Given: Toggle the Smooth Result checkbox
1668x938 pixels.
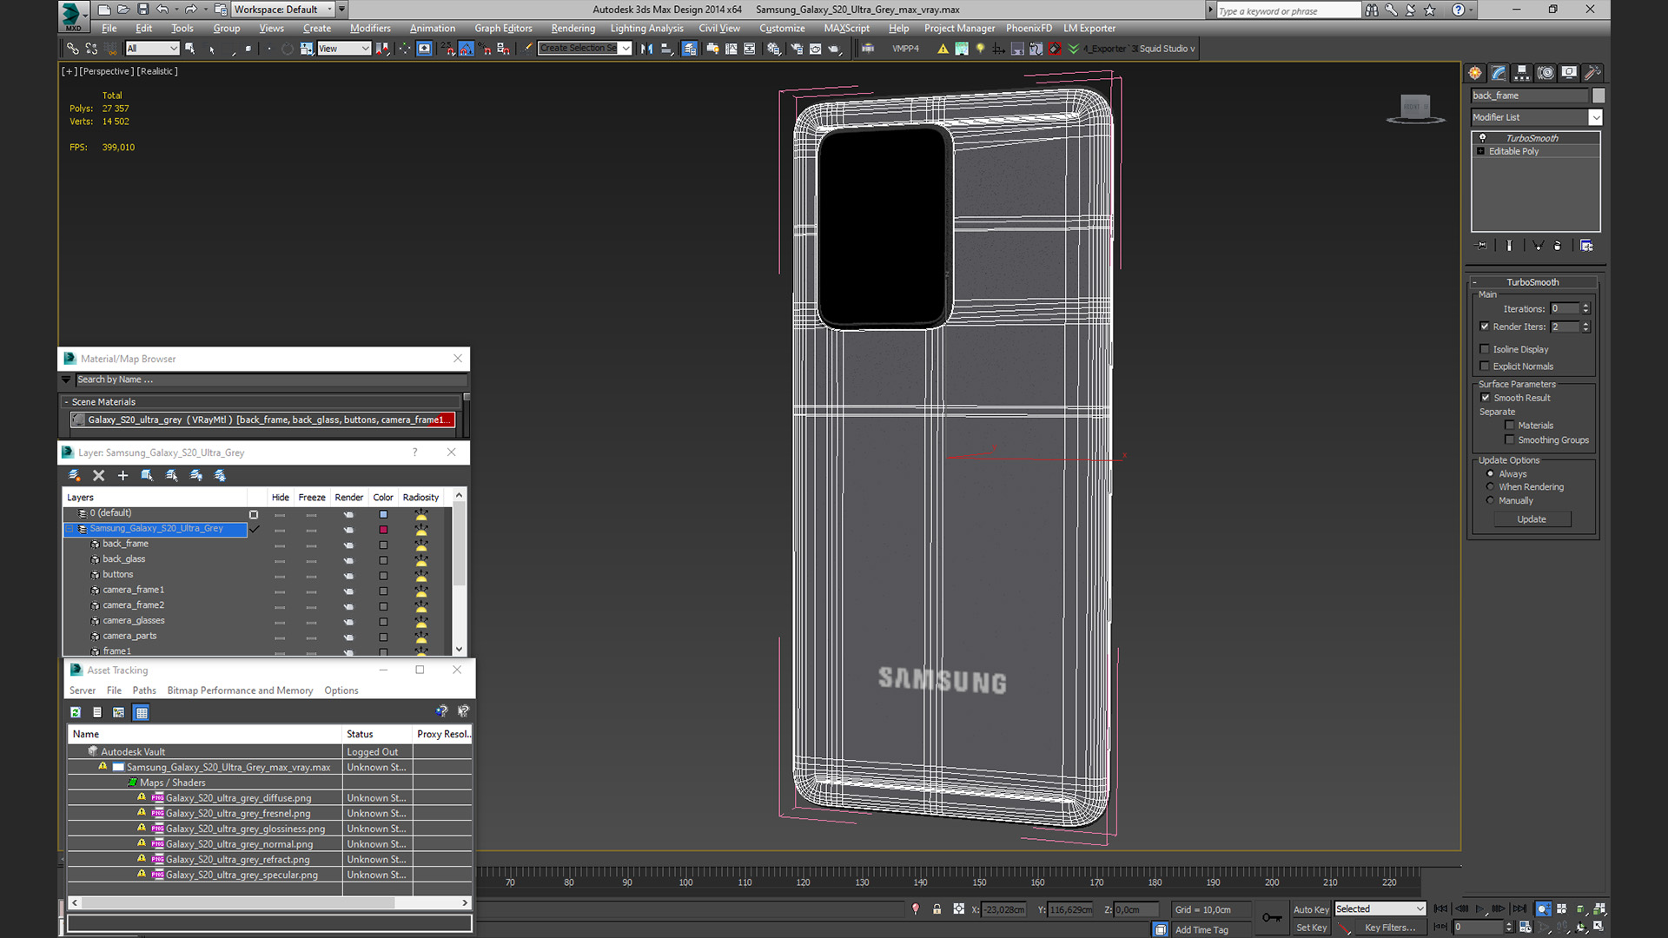Looking at the screenshot, I should pyautogui.click(x=1486, y=398).
